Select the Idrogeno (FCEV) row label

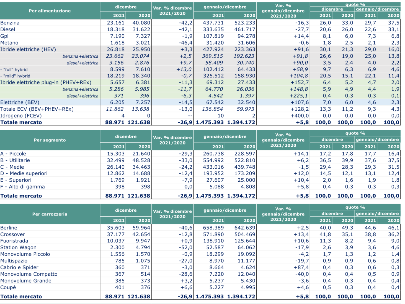coord(21,116)
